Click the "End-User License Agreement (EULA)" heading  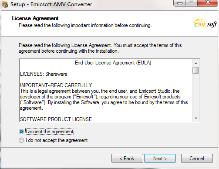tap(113, 63)
